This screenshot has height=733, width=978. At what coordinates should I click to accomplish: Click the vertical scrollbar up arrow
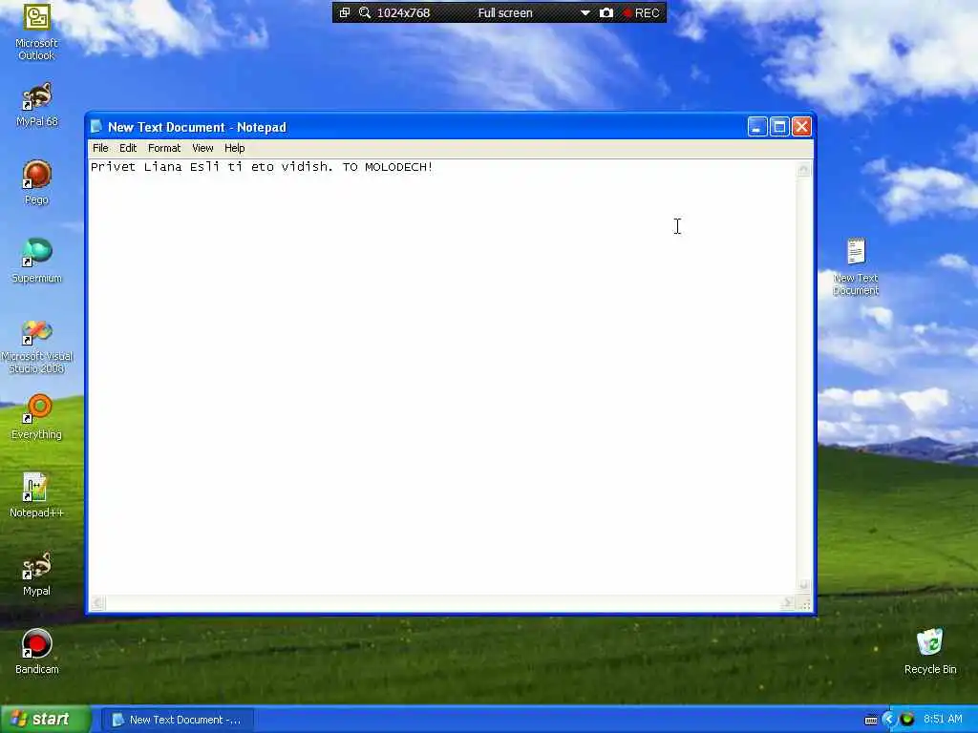[804, 169]
